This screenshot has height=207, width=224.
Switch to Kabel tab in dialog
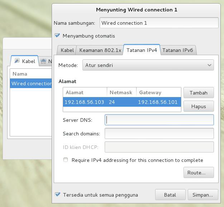pos(67,50)
